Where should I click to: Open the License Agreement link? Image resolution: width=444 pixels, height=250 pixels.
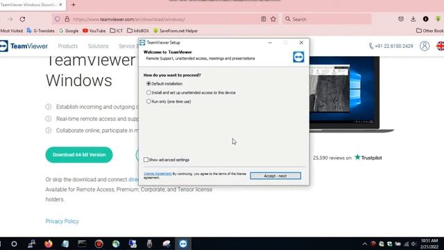click(157, 174)
